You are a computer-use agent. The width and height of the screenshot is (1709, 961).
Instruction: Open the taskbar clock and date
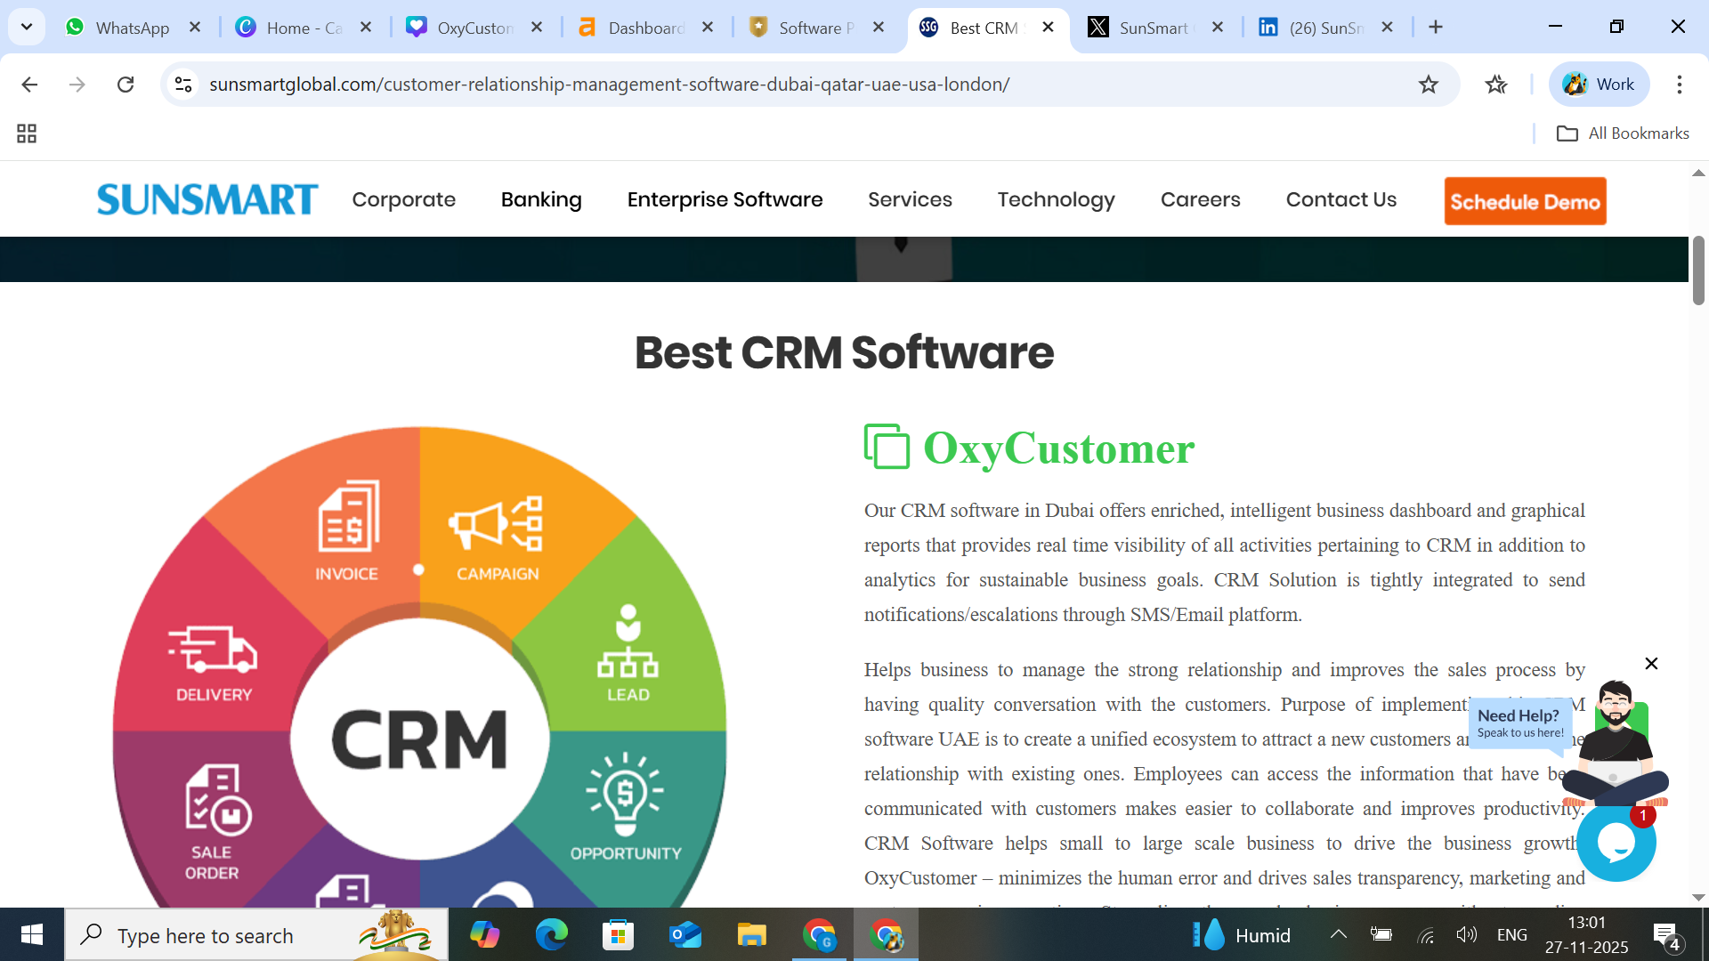[x=1586, y=934]
